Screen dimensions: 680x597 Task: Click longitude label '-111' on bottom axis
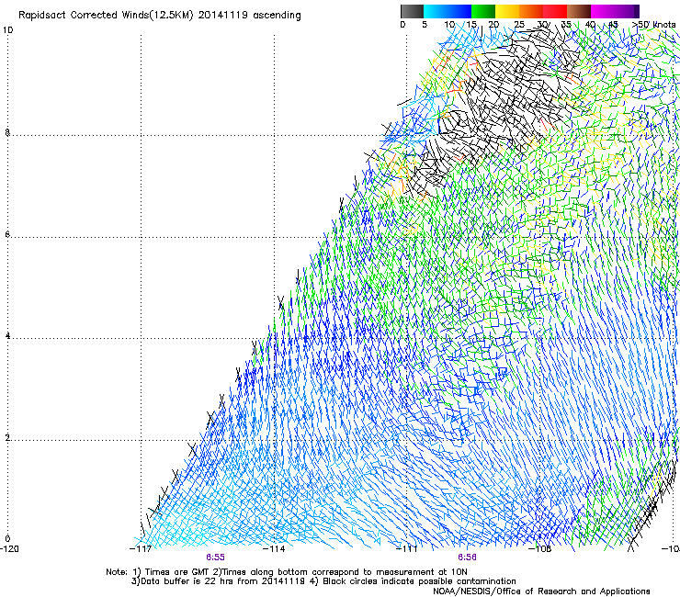tap(407, 549)
